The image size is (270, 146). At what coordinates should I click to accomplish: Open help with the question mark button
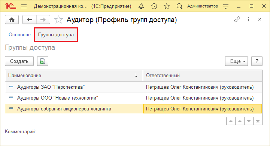[x=257, y=61]
